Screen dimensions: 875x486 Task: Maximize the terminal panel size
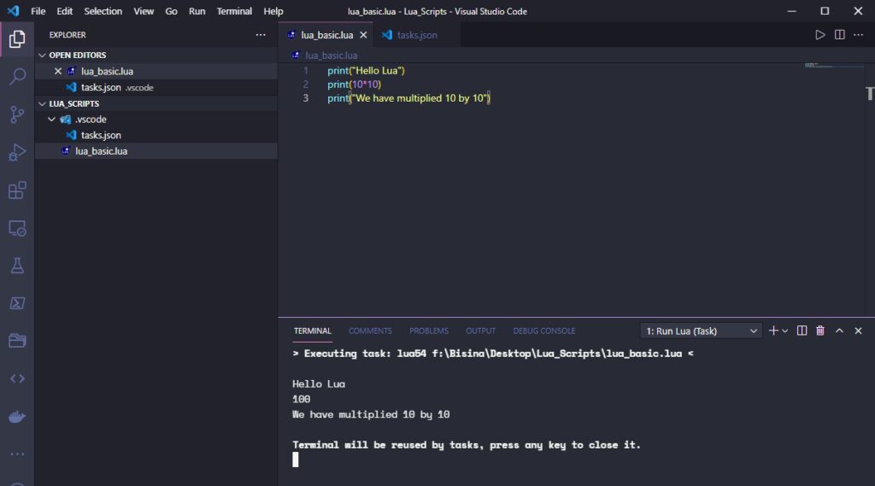coord(839,331)
